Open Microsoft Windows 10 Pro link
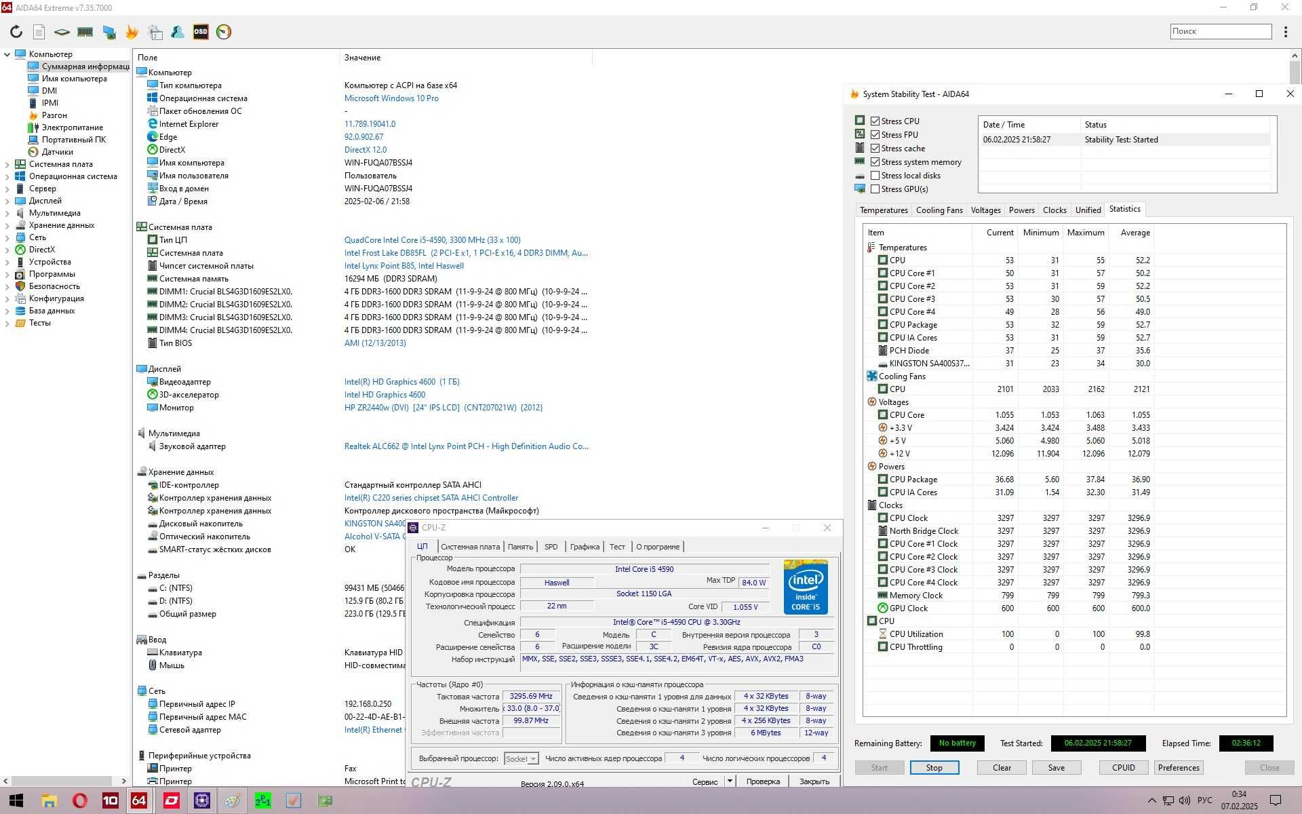This screenshot has width=1302, height=814. tap(391, 98)
